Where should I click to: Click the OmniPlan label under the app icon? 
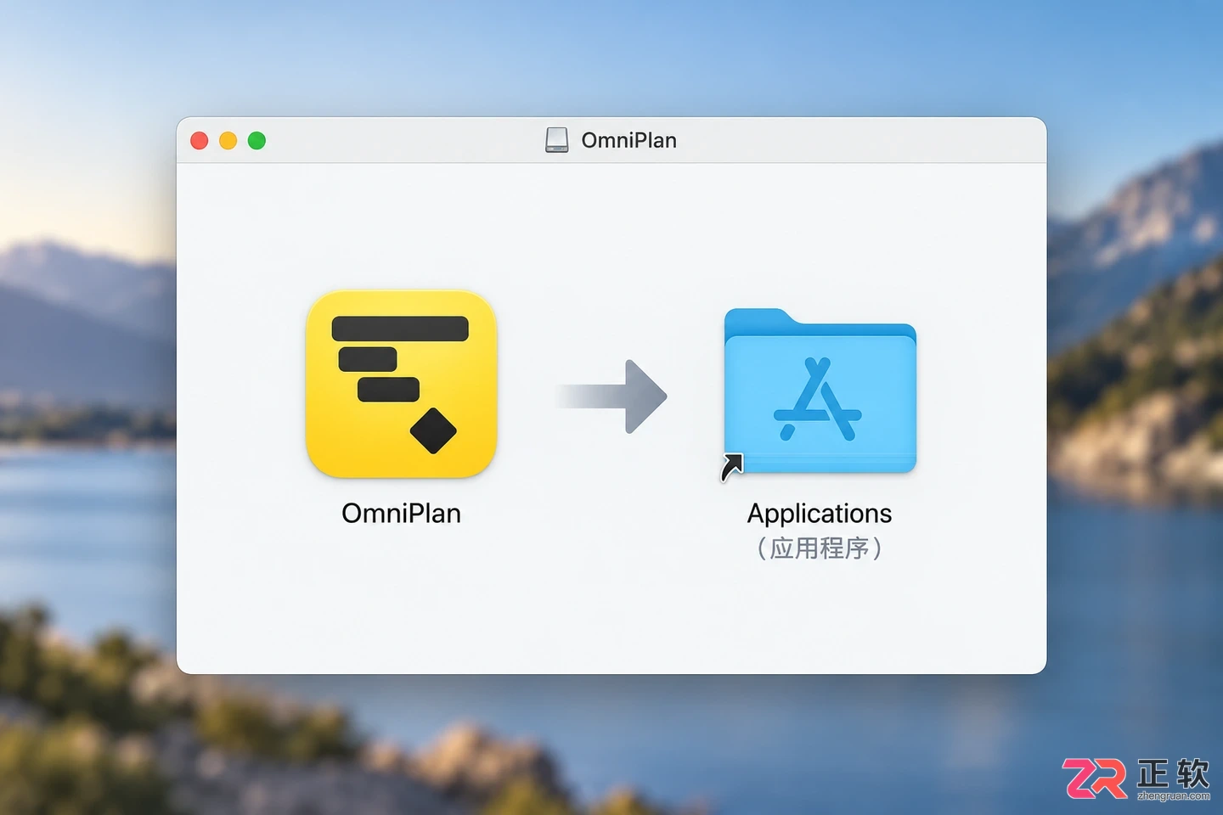point(401,514)
